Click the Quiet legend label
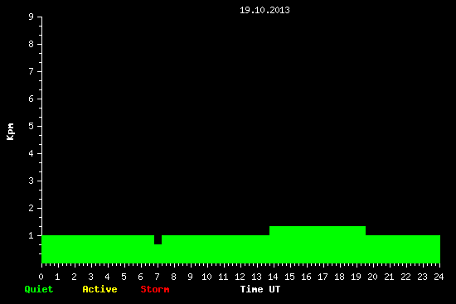This screenshot has width=456, height=304. (39, 289)
